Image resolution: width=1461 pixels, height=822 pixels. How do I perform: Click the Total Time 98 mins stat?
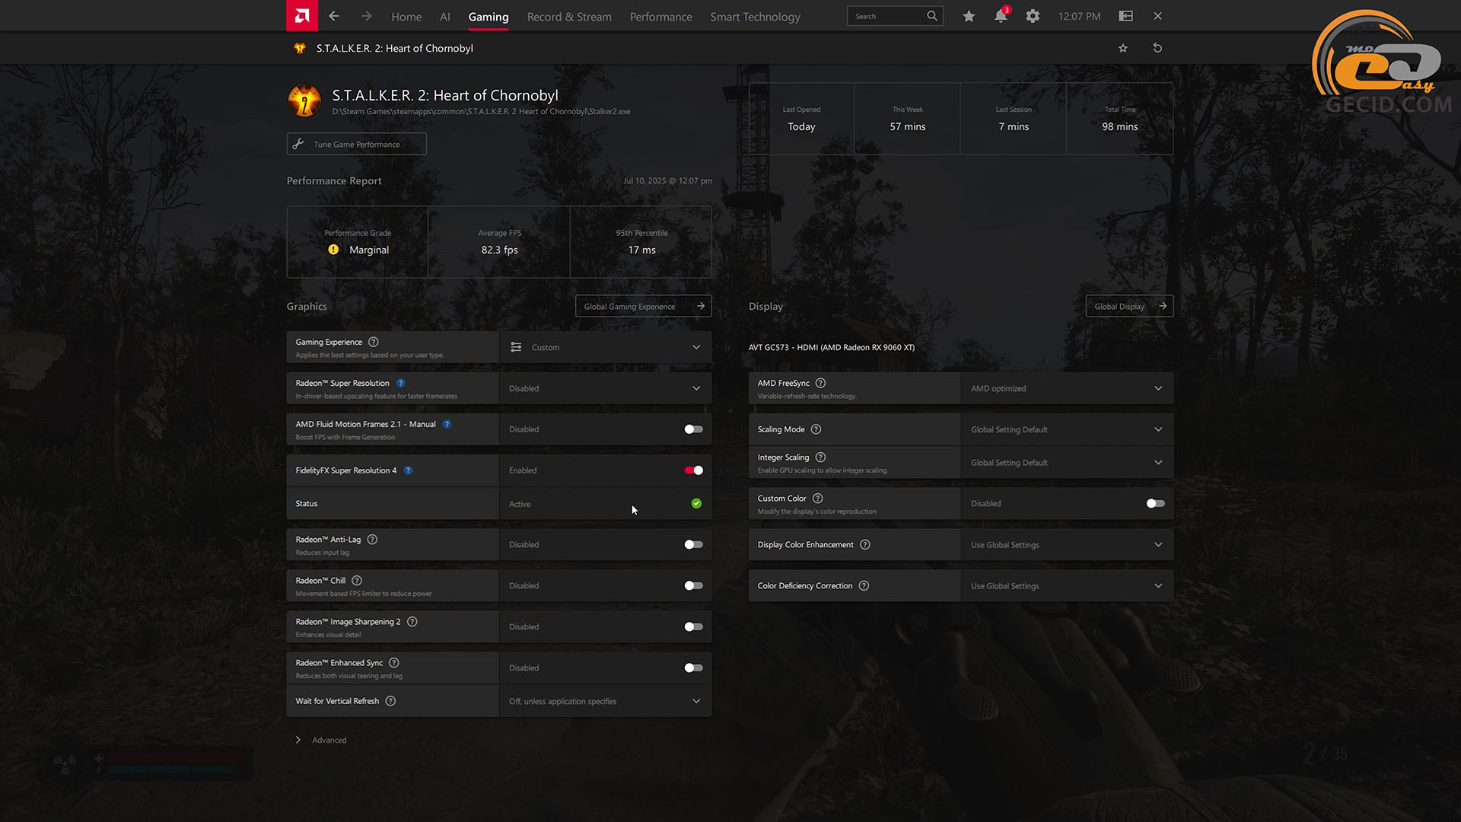tap(1120, 119)
